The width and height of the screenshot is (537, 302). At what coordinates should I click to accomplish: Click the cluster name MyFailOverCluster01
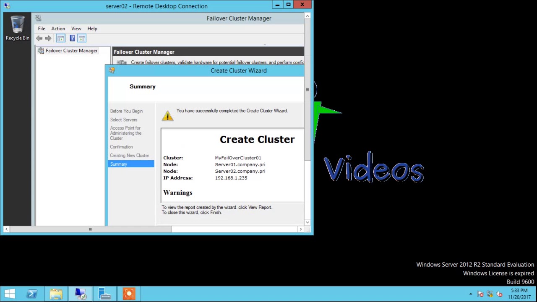point(238,158)
